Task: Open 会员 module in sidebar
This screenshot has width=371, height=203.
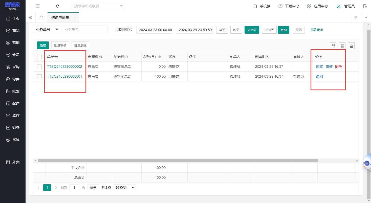Action: click(13, 55)
